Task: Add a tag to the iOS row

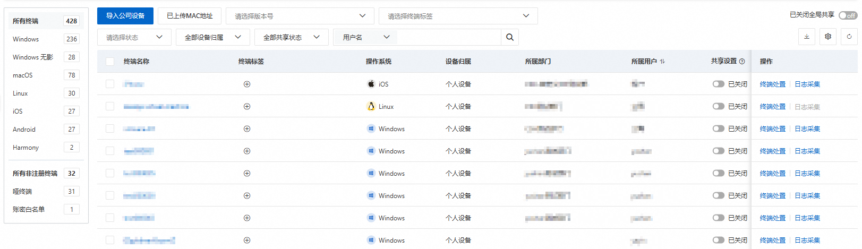Action: pyautogui.click(x=247, y=84)
